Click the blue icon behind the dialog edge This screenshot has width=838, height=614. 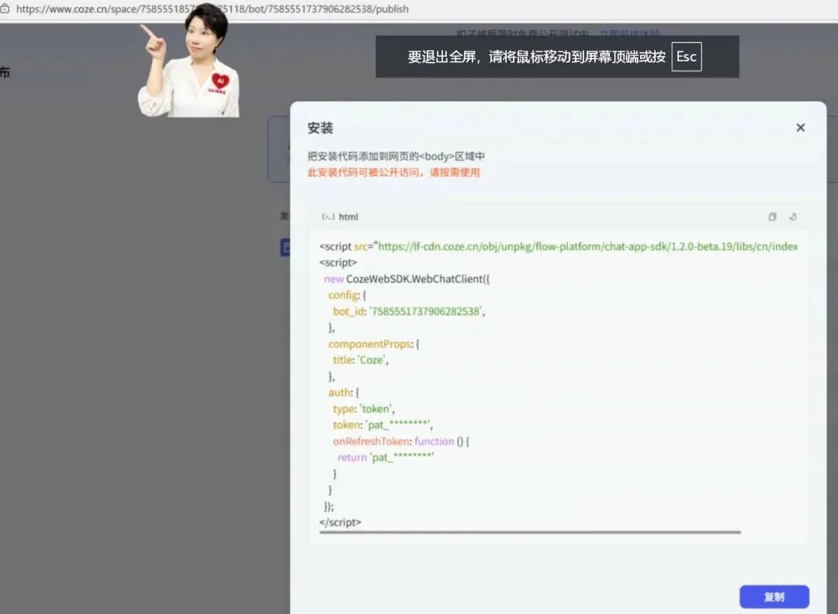click(286, 248)
